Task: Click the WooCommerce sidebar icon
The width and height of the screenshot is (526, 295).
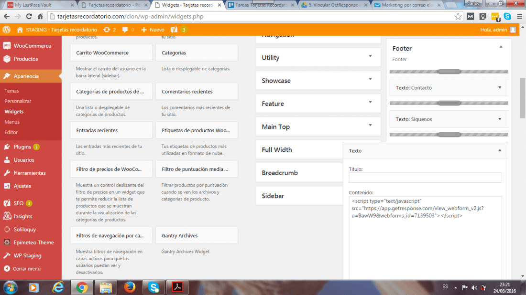Action: pos(7,45)
